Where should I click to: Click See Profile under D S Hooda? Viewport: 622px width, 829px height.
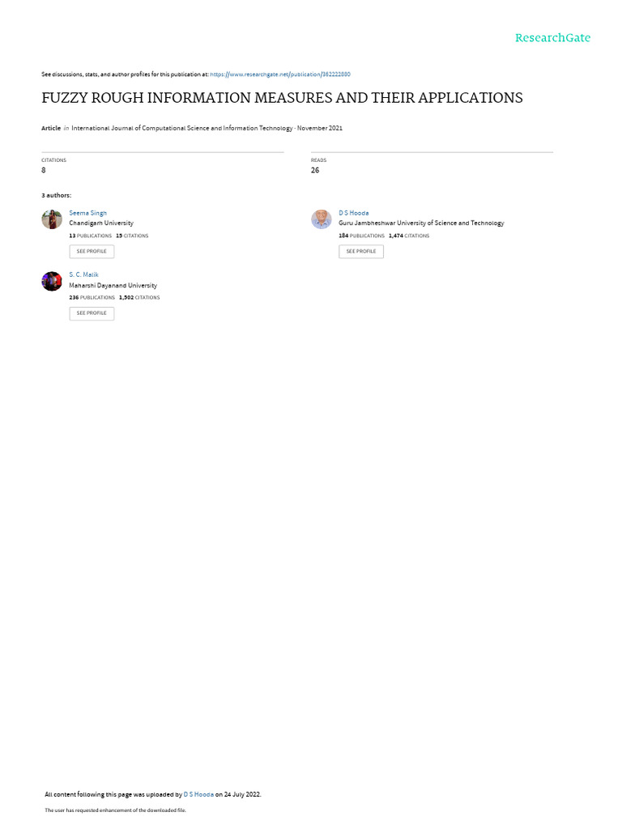point(361,252)
